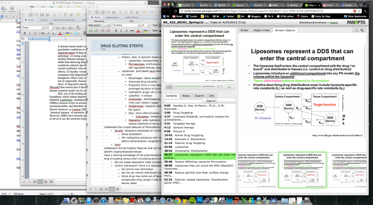Open Photoshop from the Dock

pyautogui.click(x=200, y=200)
